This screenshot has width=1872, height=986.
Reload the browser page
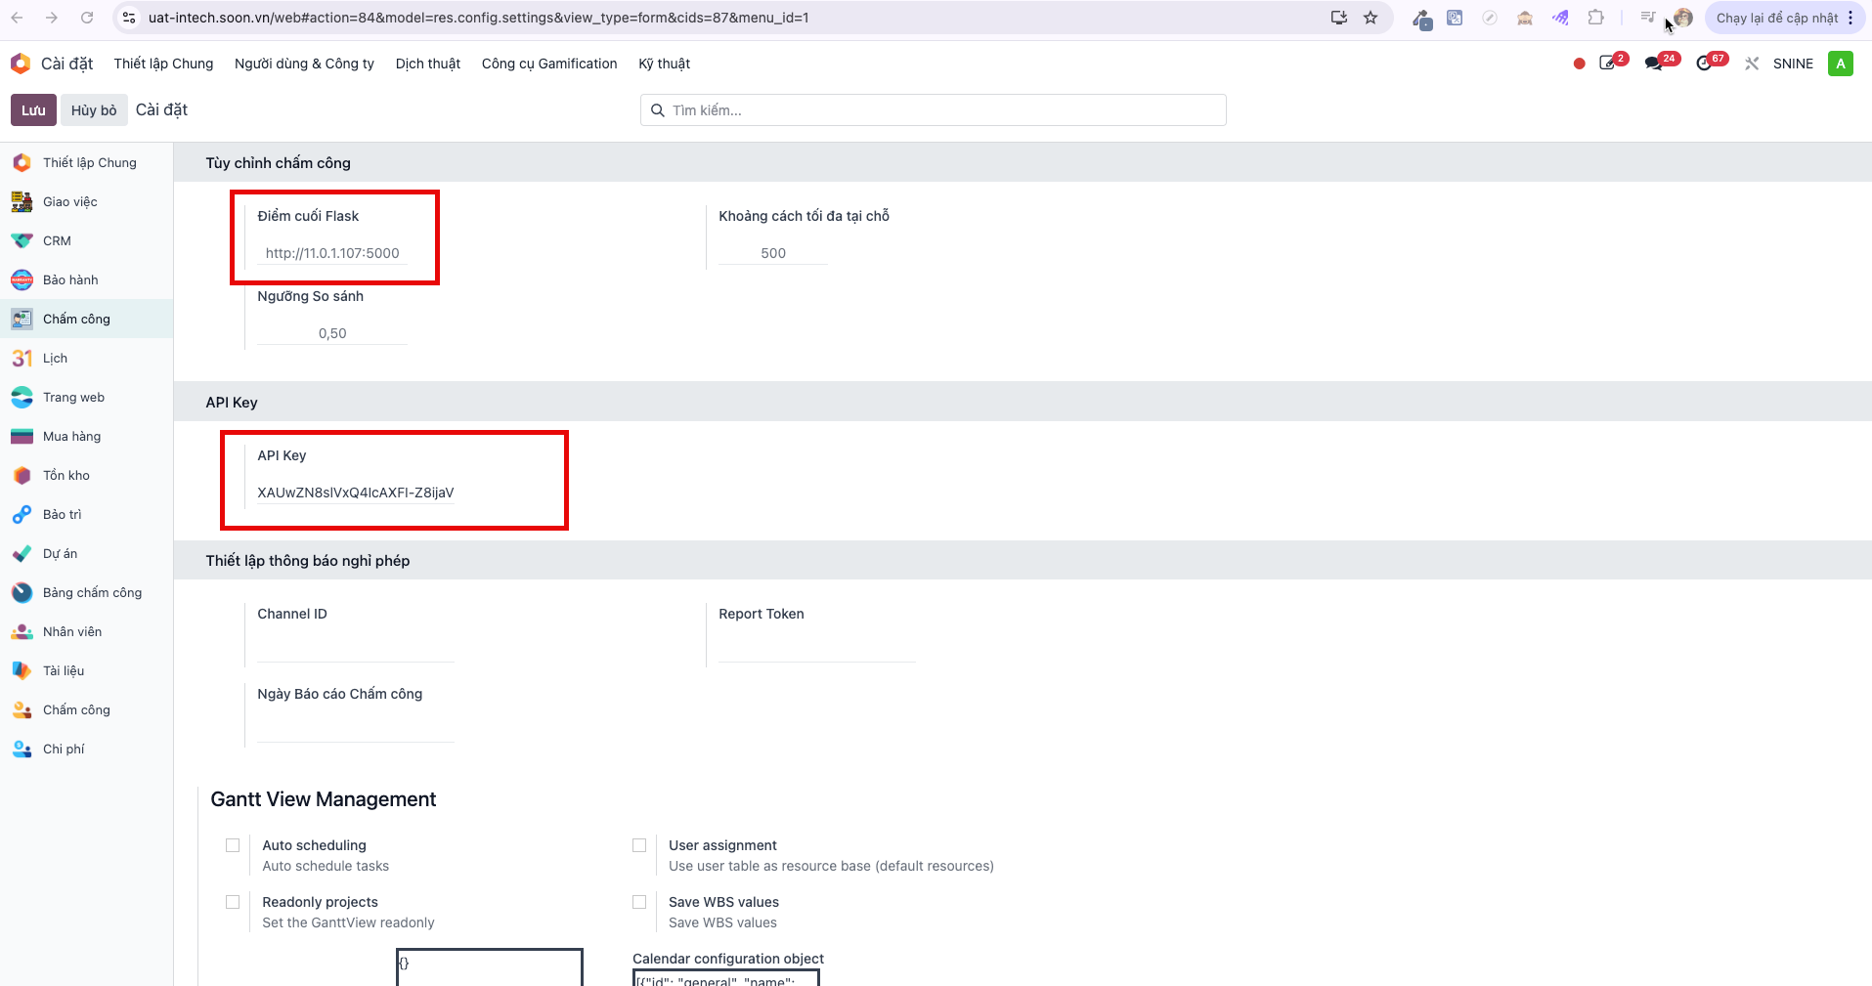click(87, 18)
